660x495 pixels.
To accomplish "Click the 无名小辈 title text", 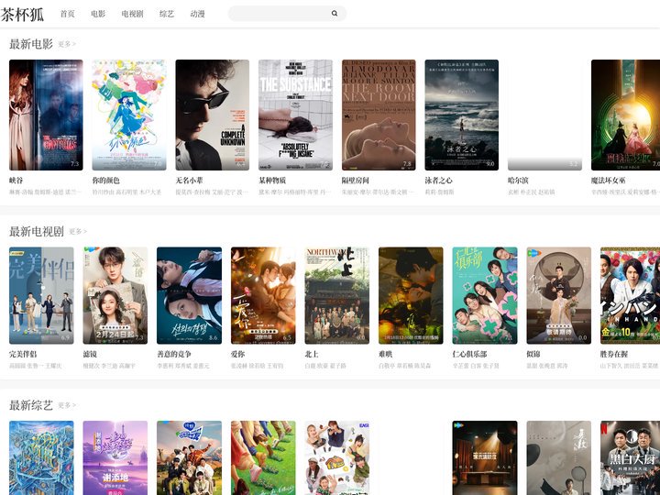I will tap(190, 181).
